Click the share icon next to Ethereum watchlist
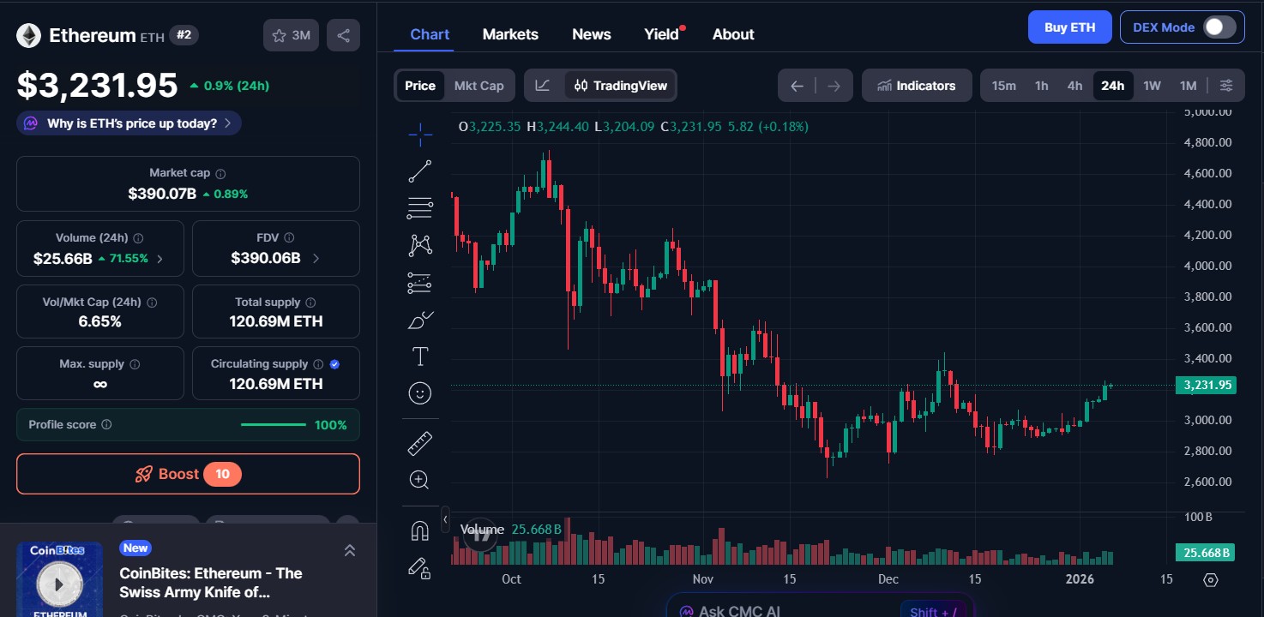 click(343, 35)
